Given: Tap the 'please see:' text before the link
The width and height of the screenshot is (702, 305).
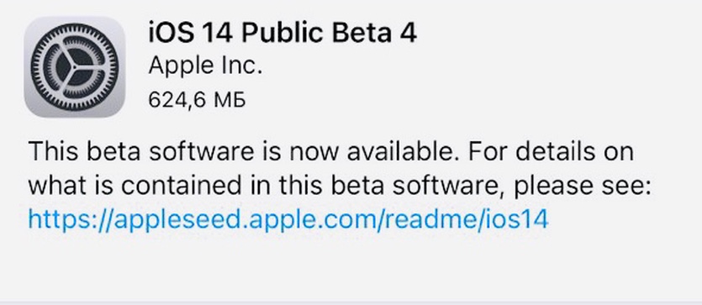Looking at the screenshot, I should [582, 187].
